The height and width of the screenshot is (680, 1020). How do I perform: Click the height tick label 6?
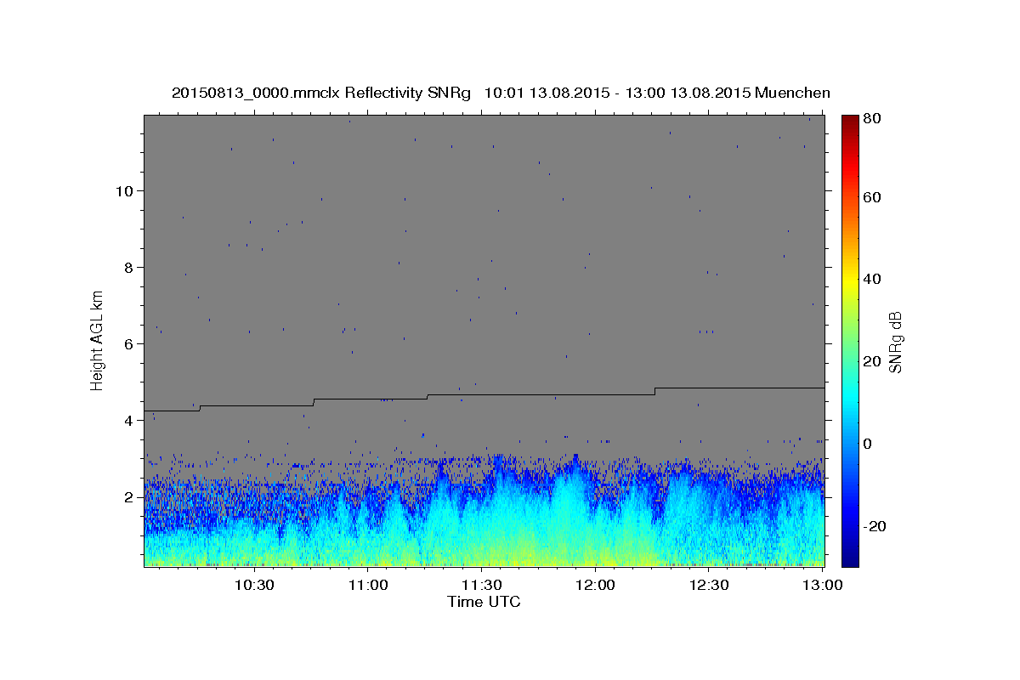[x=127, y=343]
